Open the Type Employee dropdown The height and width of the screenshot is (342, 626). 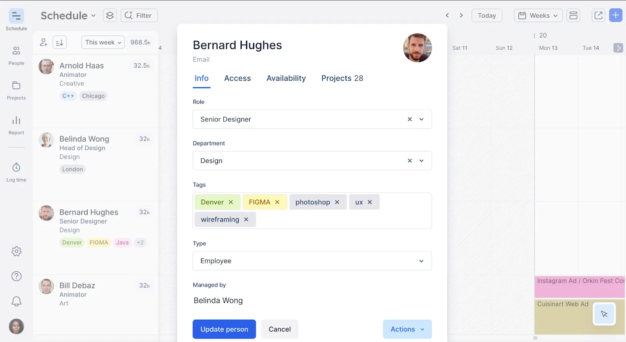tap(312, 261)
